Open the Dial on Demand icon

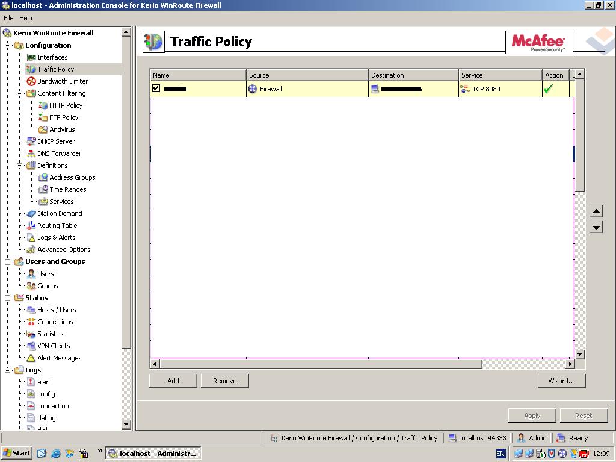[31, 214]
